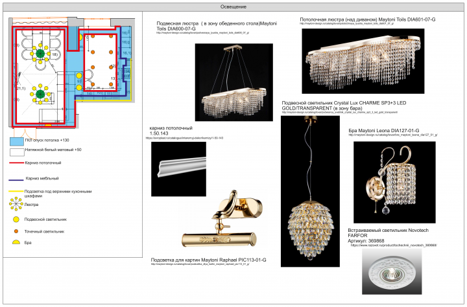Follow the maytoni link under DIA601-07-G title
467x307 pixels.
click(346, 23)
